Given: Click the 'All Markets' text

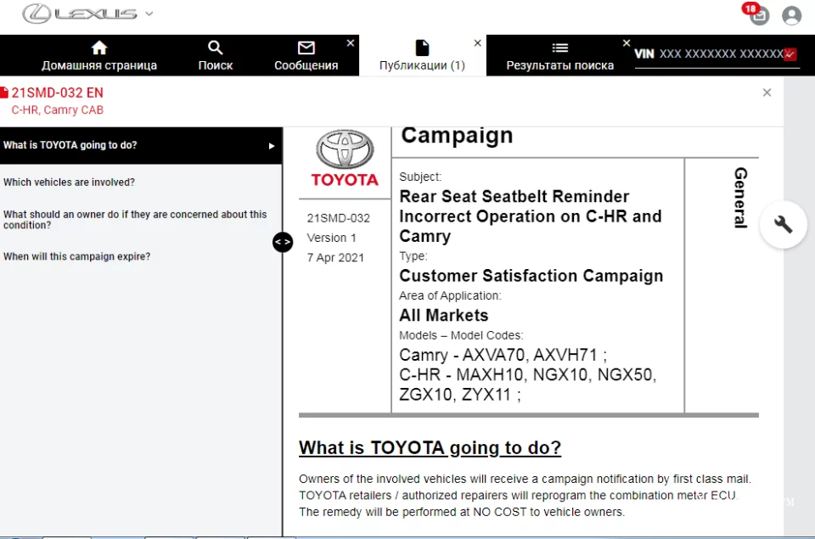Looking at the screenshot, I should click(444, 316).
